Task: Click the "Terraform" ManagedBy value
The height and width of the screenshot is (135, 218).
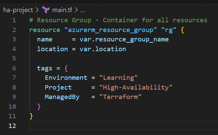Action: (120, 97)
